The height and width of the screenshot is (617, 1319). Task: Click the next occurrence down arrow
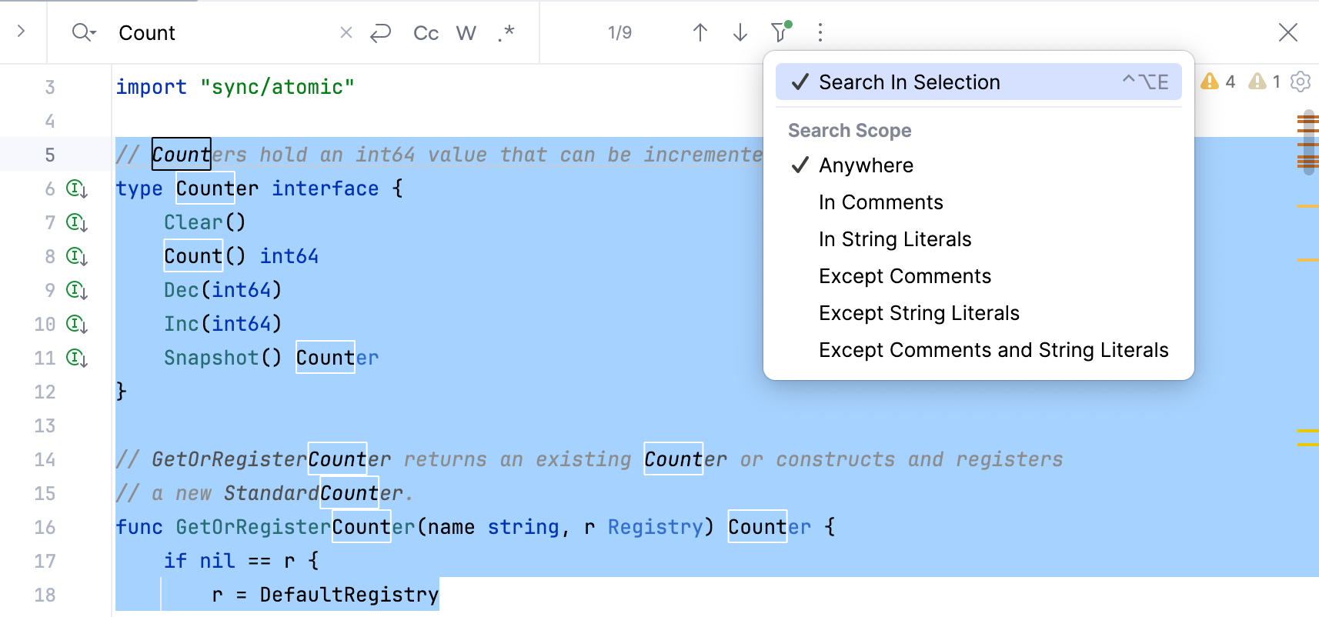tap(740, 32)
